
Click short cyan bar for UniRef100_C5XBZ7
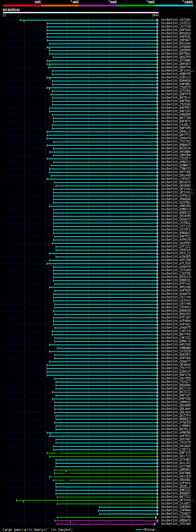[x=129, y=514]
